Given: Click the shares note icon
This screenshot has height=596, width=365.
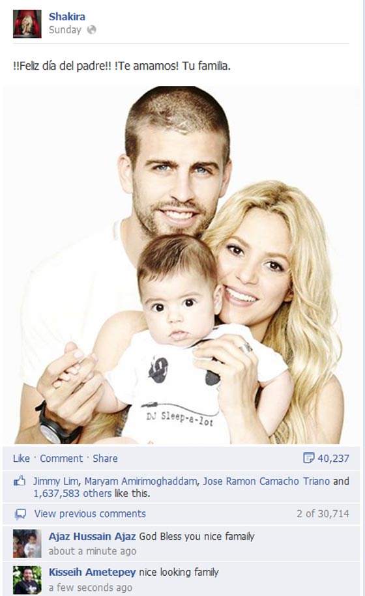Looking at the screenshot, I should pyautogui.click(x=308, y=458).
